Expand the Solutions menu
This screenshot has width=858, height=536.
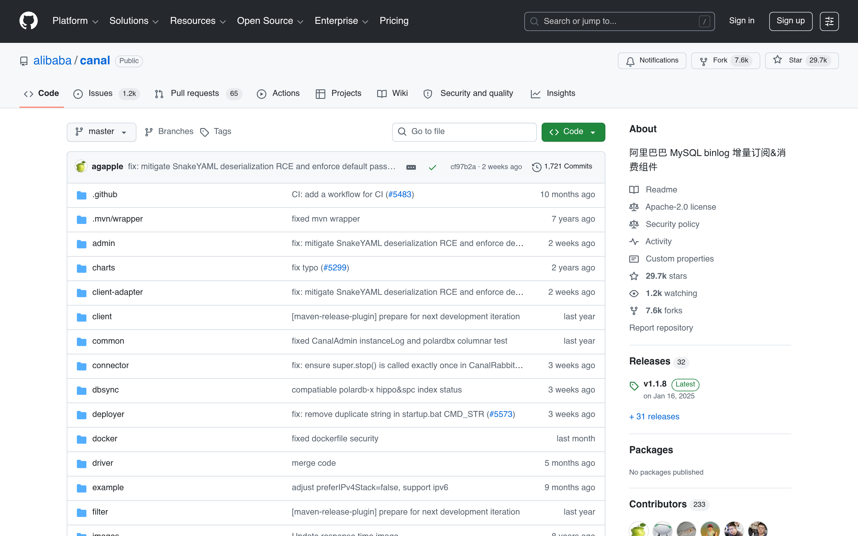tap(134, 21)
